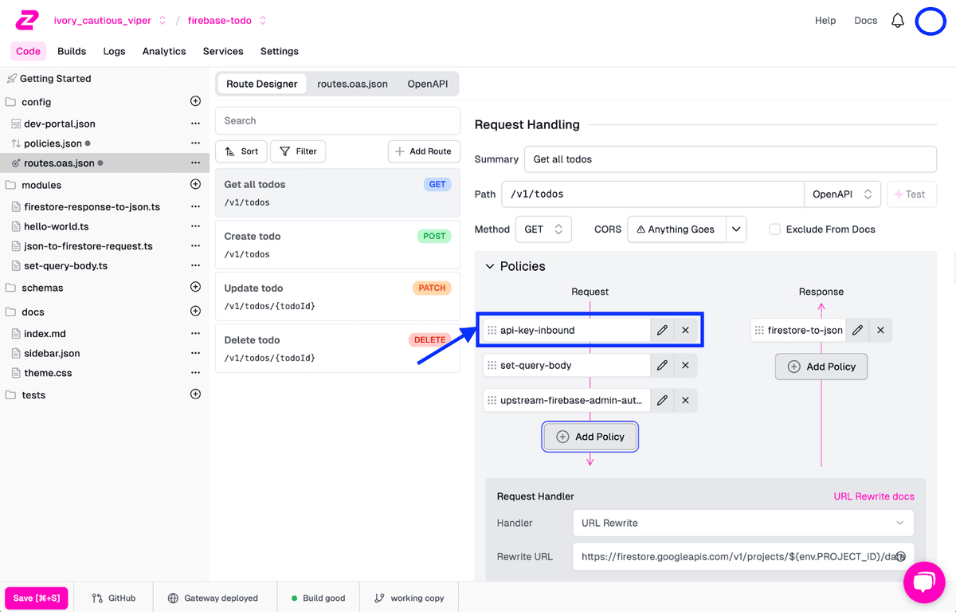This screenshot has height=612, width=956.
Task: Open the Analytics menu tab
Action: [x=164, y=51]
